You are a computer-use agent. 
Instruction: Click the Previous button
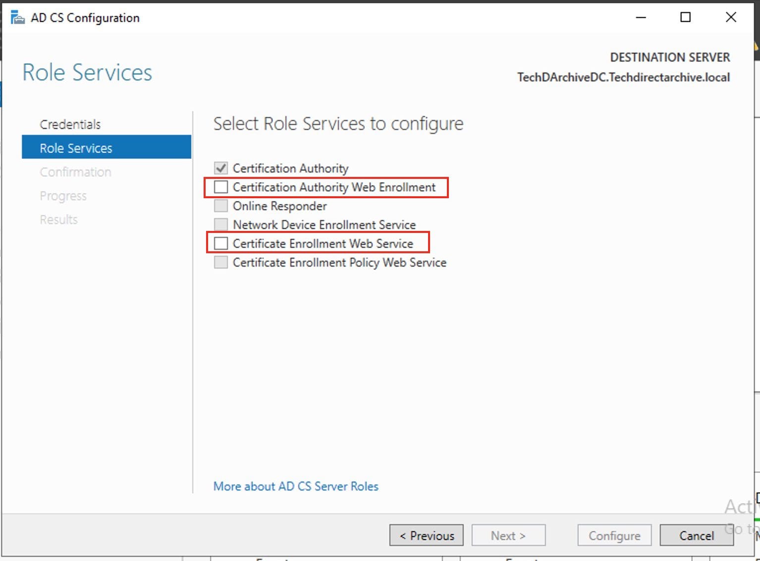click(x=426, y=535)
